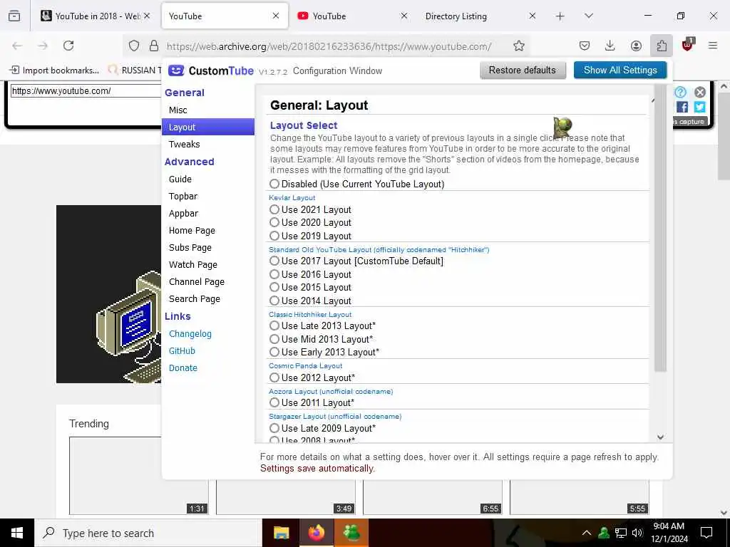
Task: Select Use 2014 Layout option
Action: [274, 301]
